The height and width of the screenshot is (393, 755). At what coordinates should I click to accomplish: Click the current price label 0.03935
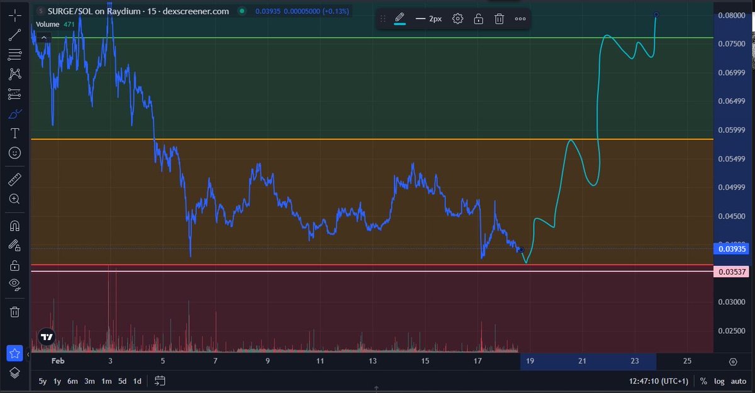coord(732,249)
